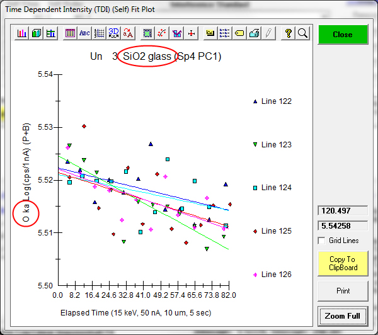
Task: Click the Copy To ClipBoard button
Action: tap(342, 263)
